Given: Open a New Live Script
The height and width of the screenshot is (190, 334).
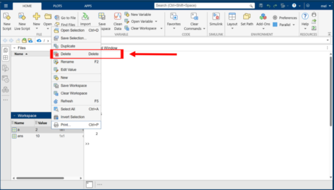Looking at the screenshot, I should pyautogui.click(x=22, y=22).
